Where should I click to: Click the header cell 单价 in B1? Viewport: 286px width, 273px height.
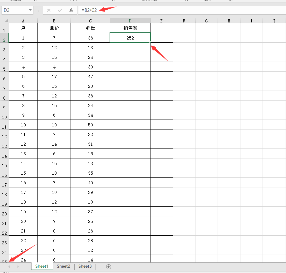(54, 28)
